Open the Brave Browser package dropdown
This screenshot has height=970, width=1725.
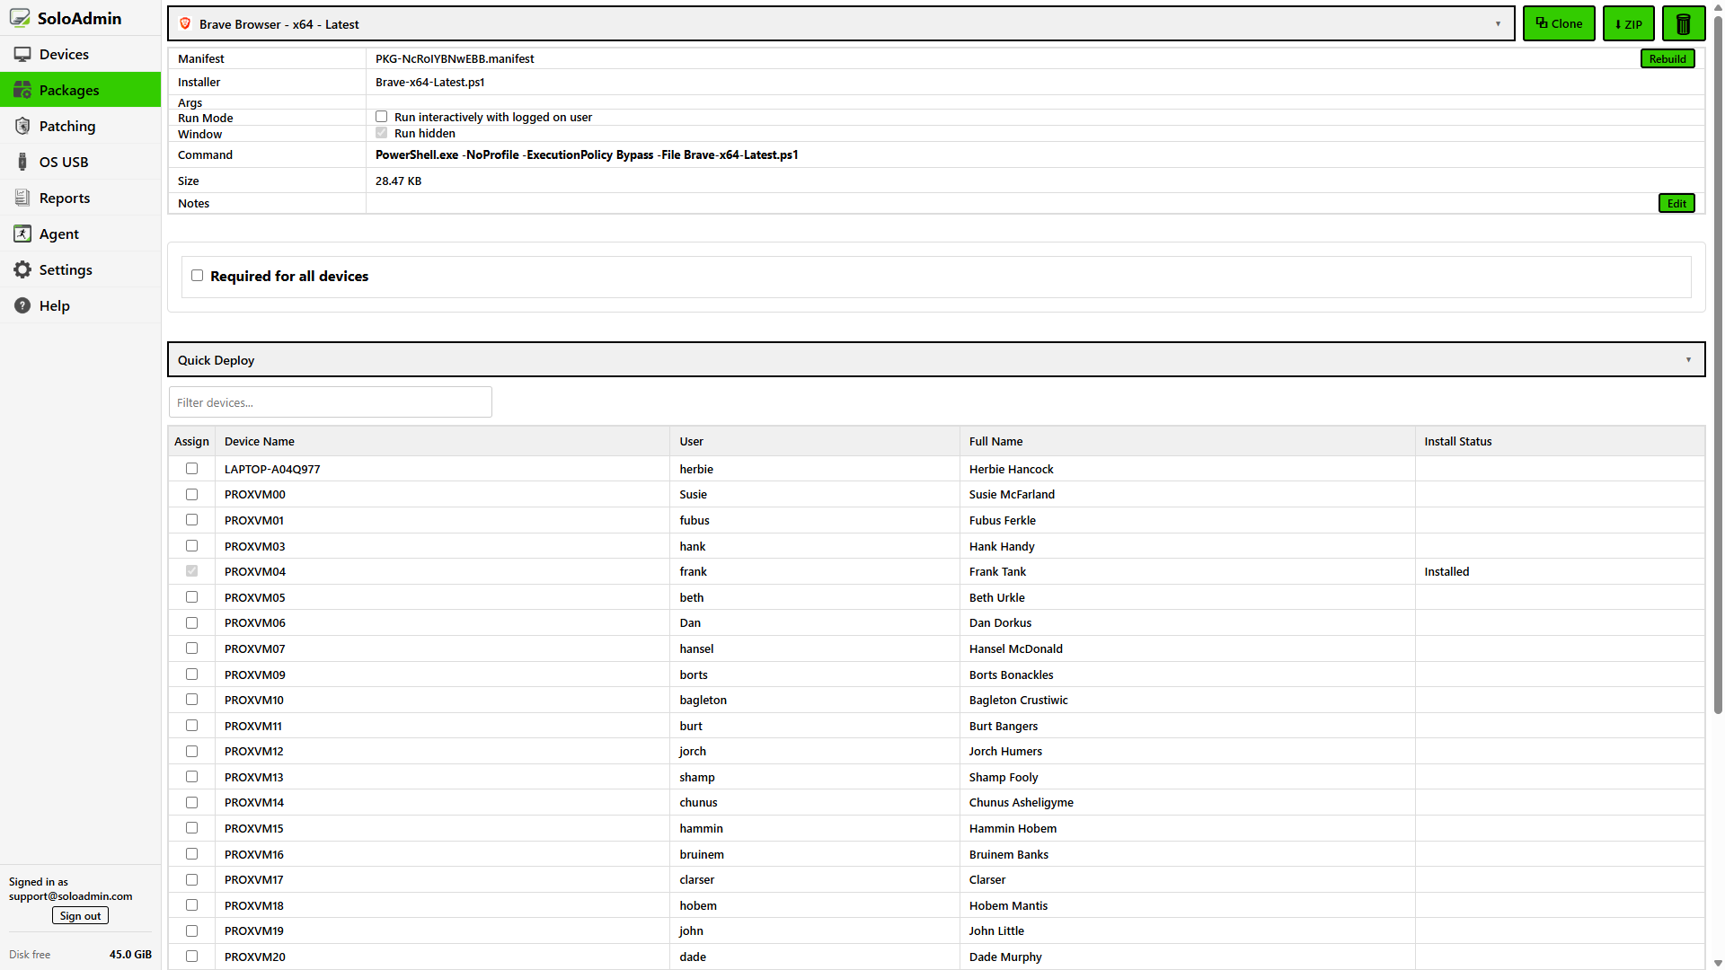coord(841,24)
